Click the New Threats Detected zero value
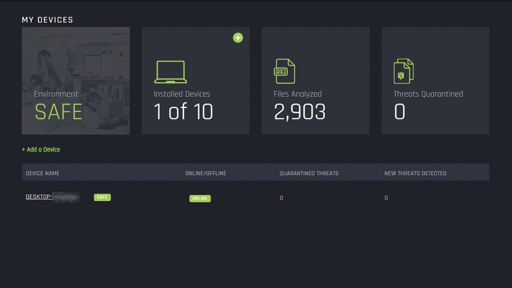The image size is (512, 288). (x=386, y=198)
